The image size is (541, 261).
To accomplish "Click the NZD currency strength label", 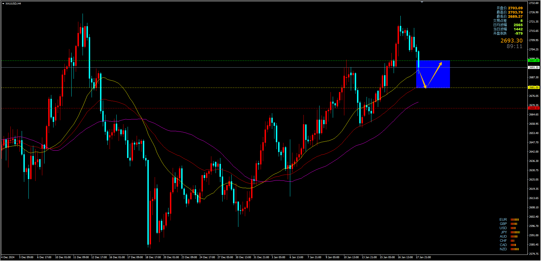I will 503,249.
